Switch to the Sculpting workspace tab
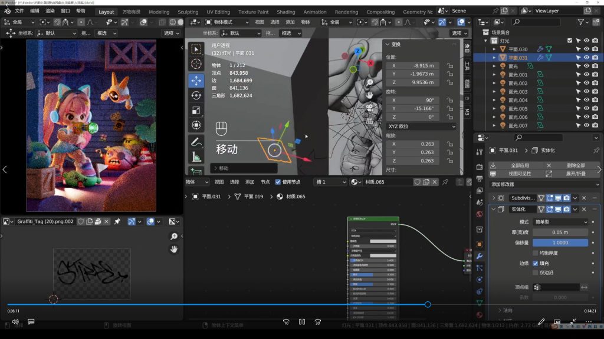The width and height of the screenshot is (604, 339). tap(188, 12)
